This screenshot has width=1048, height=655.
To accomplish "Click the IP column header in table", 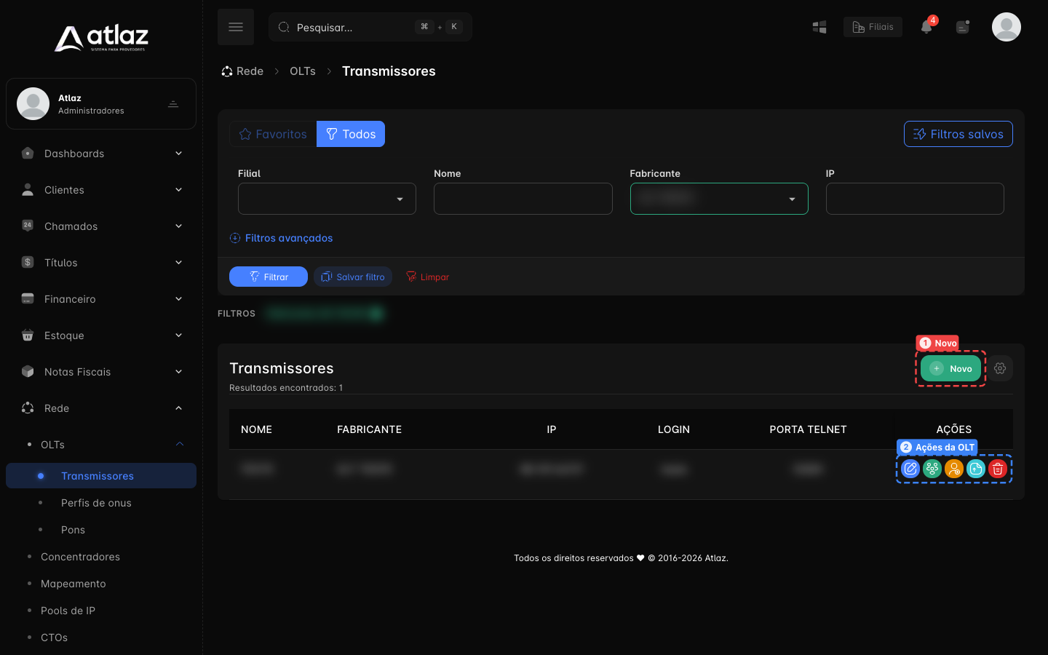I will pyautogui.click(x=552, y=429).
